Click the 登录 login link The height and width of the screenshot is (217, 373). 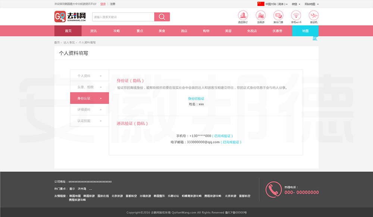pos(103,4)
